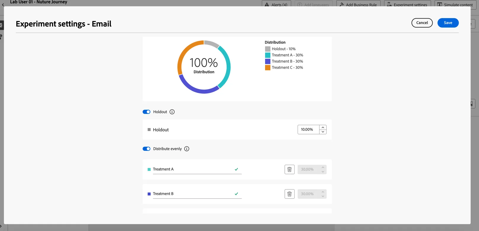Click Simulate content in the top bar
Screen dimensions: 479x231
tap(455, 4)
